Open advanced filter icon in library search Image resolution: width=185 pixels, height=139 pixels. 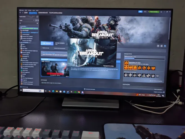37,23
